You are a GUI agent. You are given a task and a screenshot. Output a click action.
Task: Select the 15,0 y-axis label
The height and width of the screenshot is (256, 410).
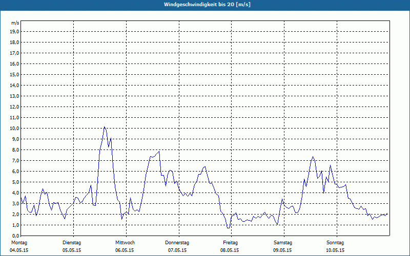click(14, 74)
